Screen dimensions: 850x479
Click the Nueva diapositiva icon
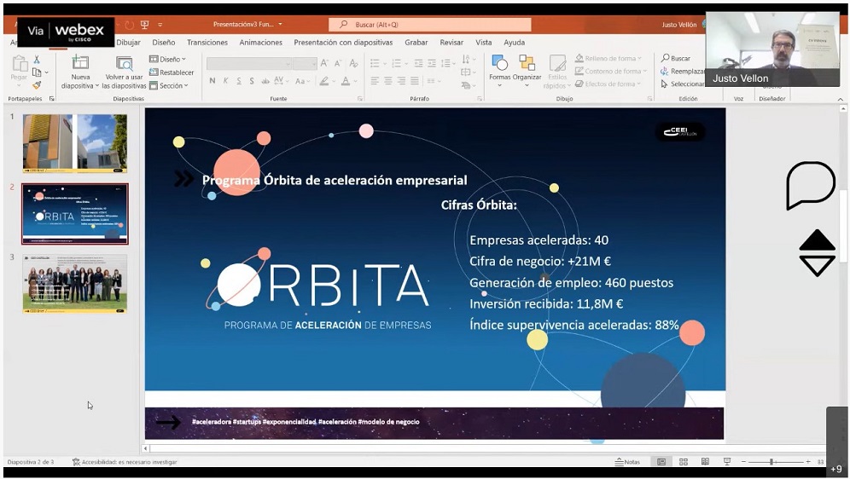(x=80, y=63)
